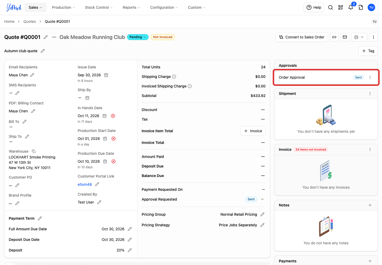Image resolution: width=382 pixels, height=265 pixels.
Task: Clear the Production Start Date
Action: (x=114, y=139)
